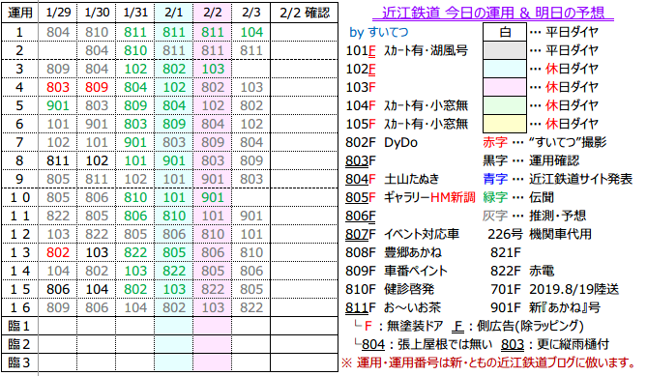This screenshot has width=647, height=376.
Task: Click the 101F スカート有・湖風号 entry
Action: pos(407,50)
